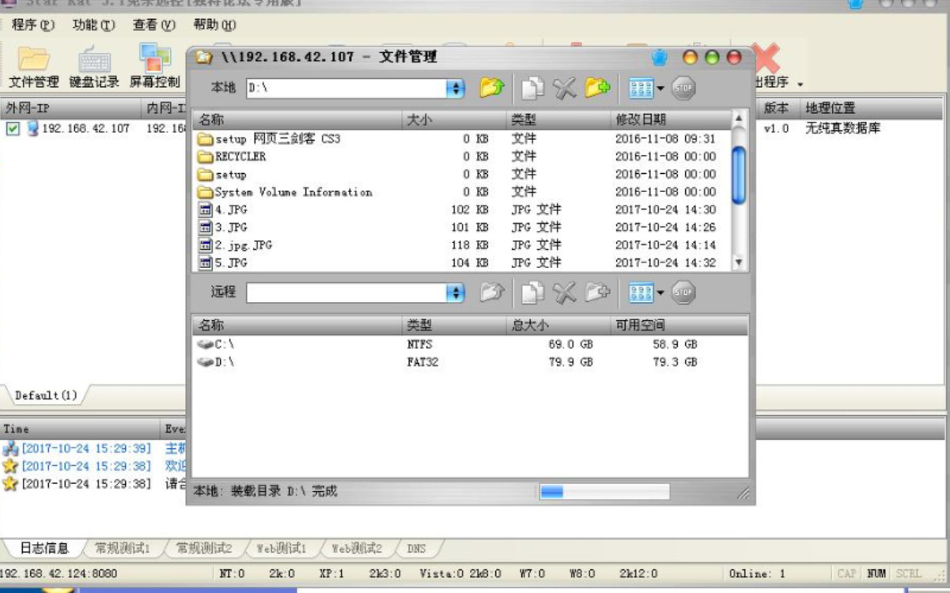
Task: Click the remote STOP icon
Action: click(683, 293)
